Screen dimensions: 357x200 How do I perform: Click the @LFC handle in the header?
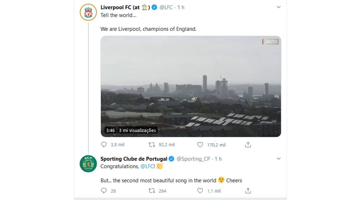(x=166, y=7)
